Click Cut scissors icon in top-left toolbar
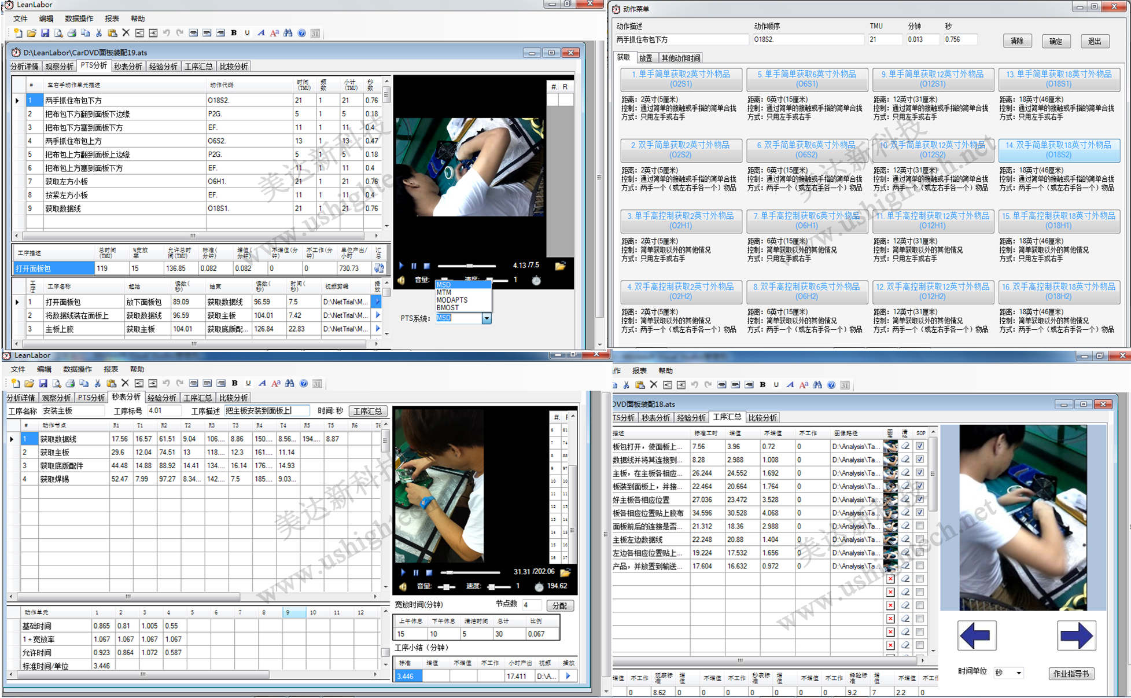The height and width of the screenshot is (698, 1131). tap(99, 33)
